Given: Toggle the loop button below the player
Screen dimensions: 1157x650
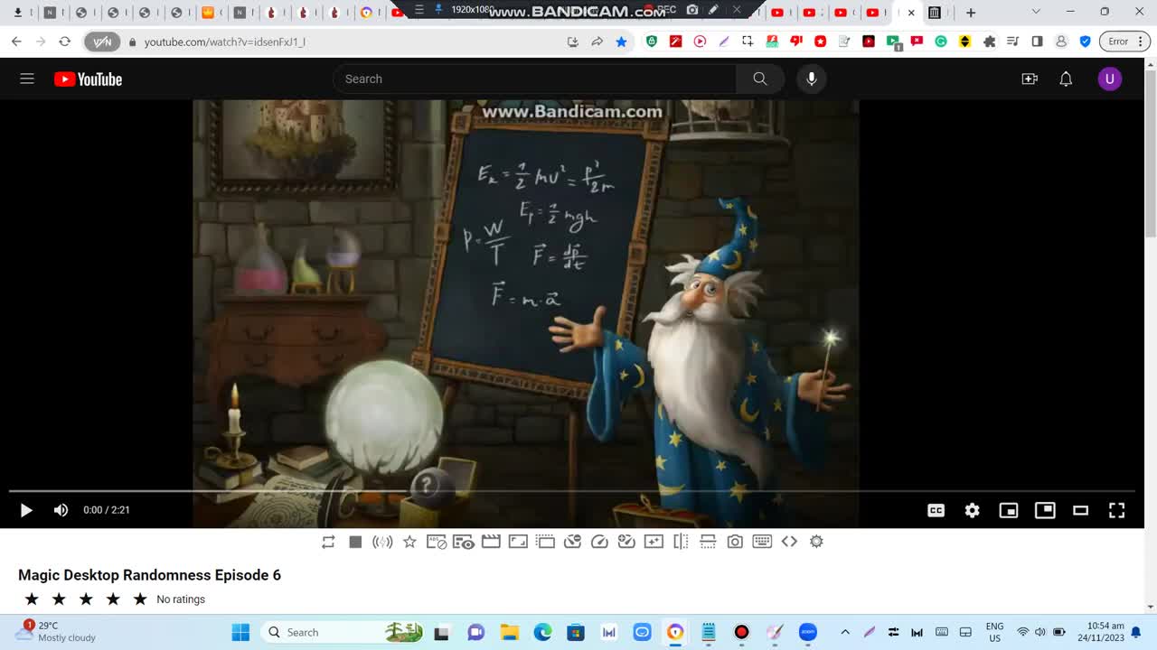Looking at the screenshot, I should pos(328,542).
